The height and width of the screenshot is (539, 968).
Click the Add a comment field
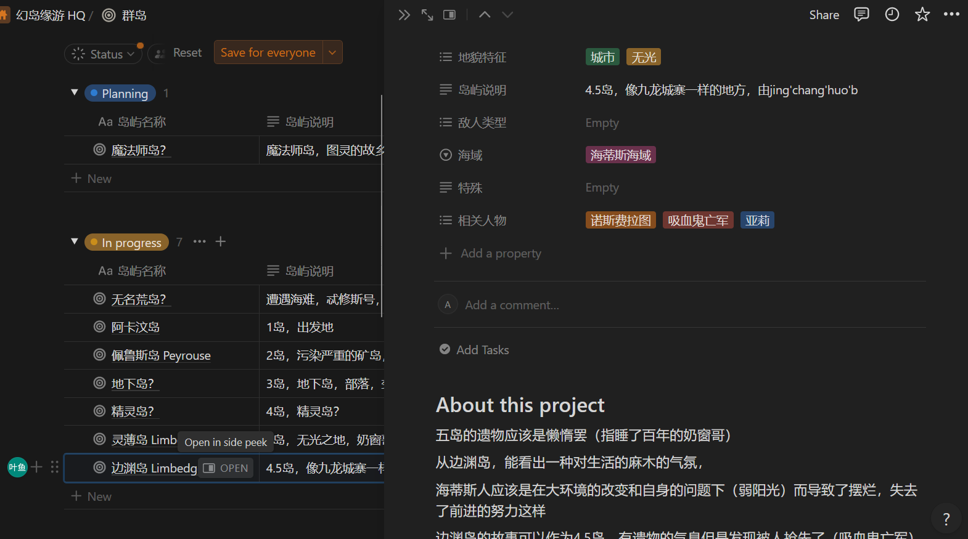click(512, 305)
